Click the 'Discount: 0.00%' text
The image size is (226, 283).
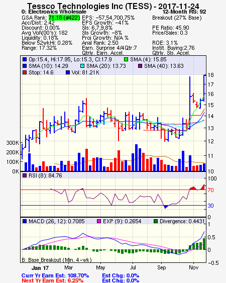41,28
